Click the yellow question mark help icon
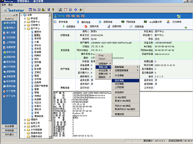Screen dimensions: 193x144 click(x=53, y=10)
